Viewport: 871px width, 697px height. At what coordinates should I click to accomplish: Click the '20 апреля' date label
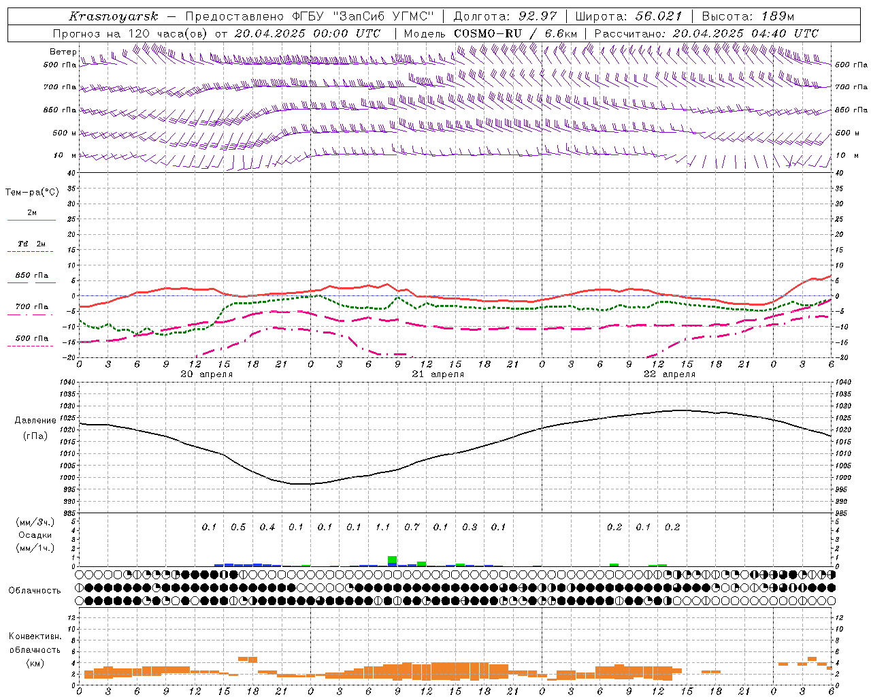pyautogui.click(x=207, y=374)
